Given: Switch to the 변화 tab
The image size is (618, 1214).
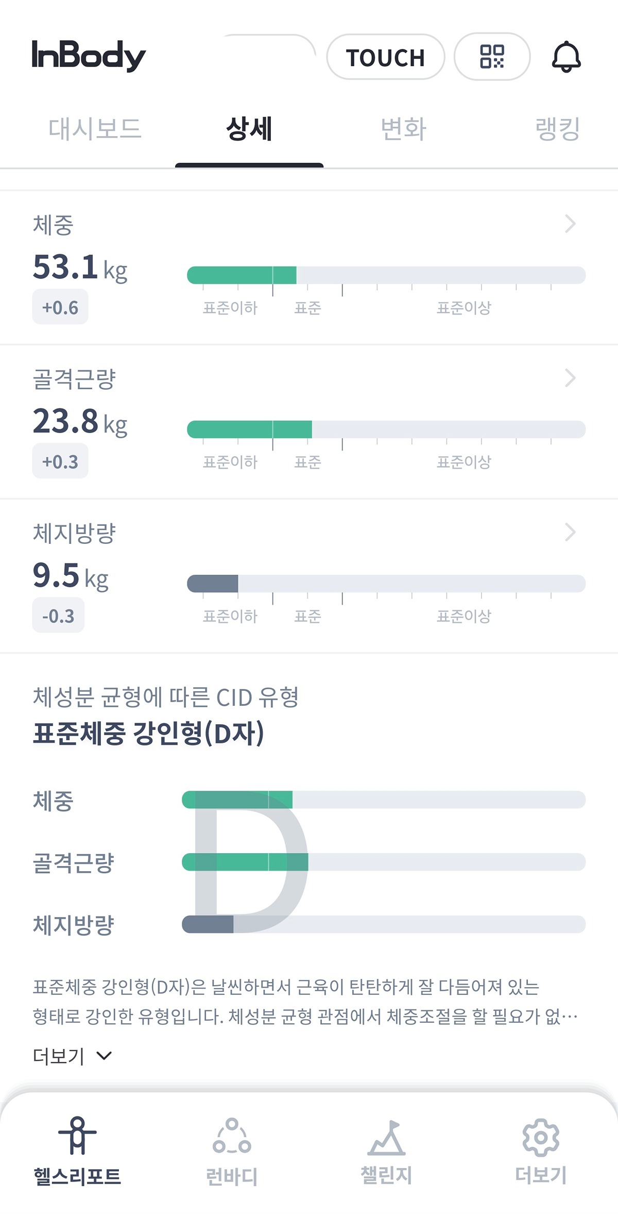Looking at the screenshot, I should coord(403,129).
